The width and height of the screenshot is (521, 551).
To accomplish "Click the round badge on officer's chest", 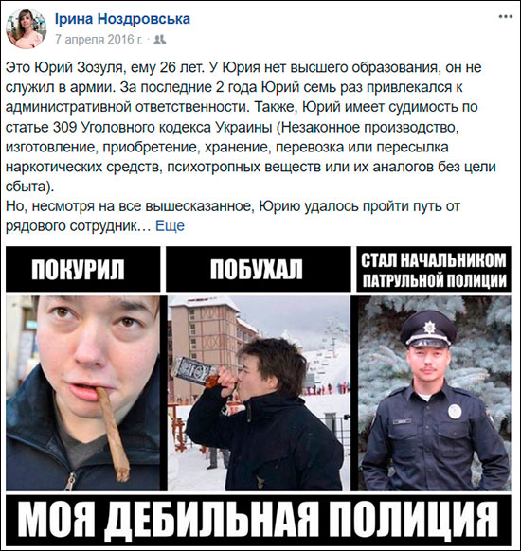I will tap(455, 412).
